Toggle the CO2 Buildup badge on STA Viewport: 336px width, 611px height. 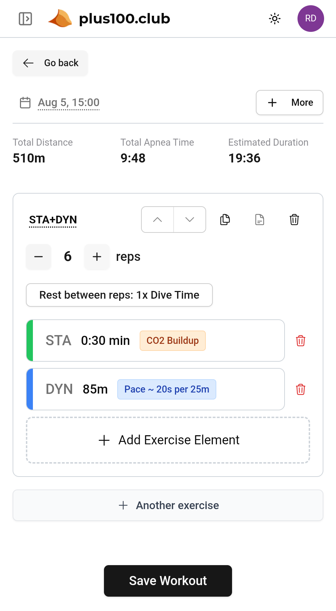pyautogui.click(x=173, y=340)
